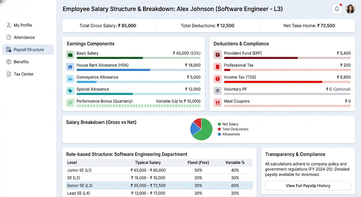This screenshot has height=197, width=361.
Task: Click the ₹ 45,000 (53%) amount
Action: (186, 53)
